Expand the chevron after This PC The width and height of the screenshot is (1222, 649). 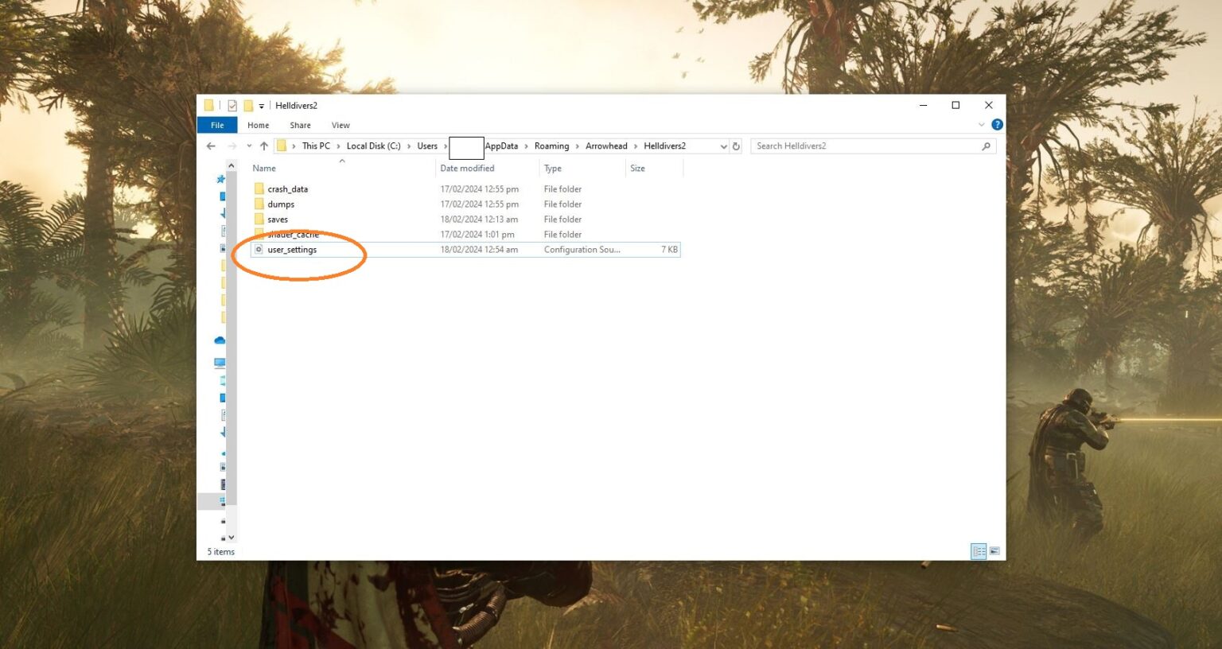[338, 146]
